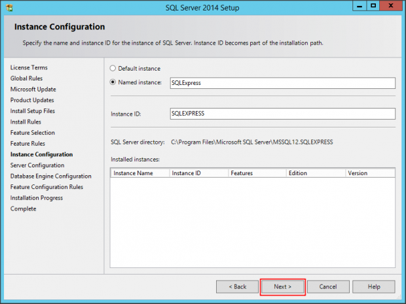Click the Installed instances label
The width and height of the screenshot is (406, 304).
135,160
